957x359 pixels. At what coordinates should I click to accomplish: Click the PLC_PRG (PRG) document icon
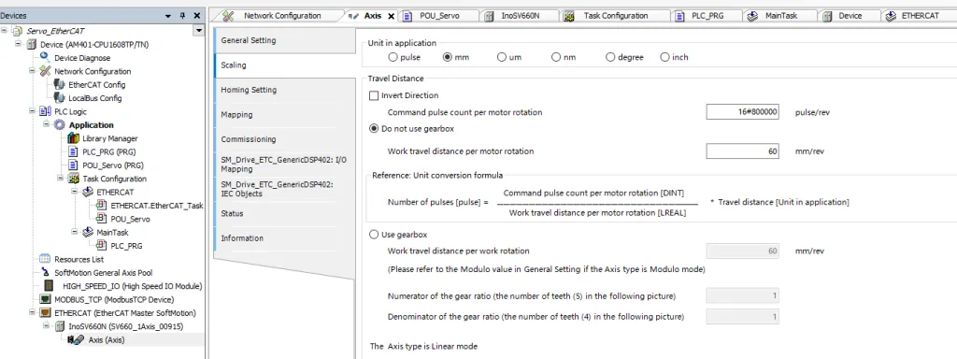pos(73,152)
